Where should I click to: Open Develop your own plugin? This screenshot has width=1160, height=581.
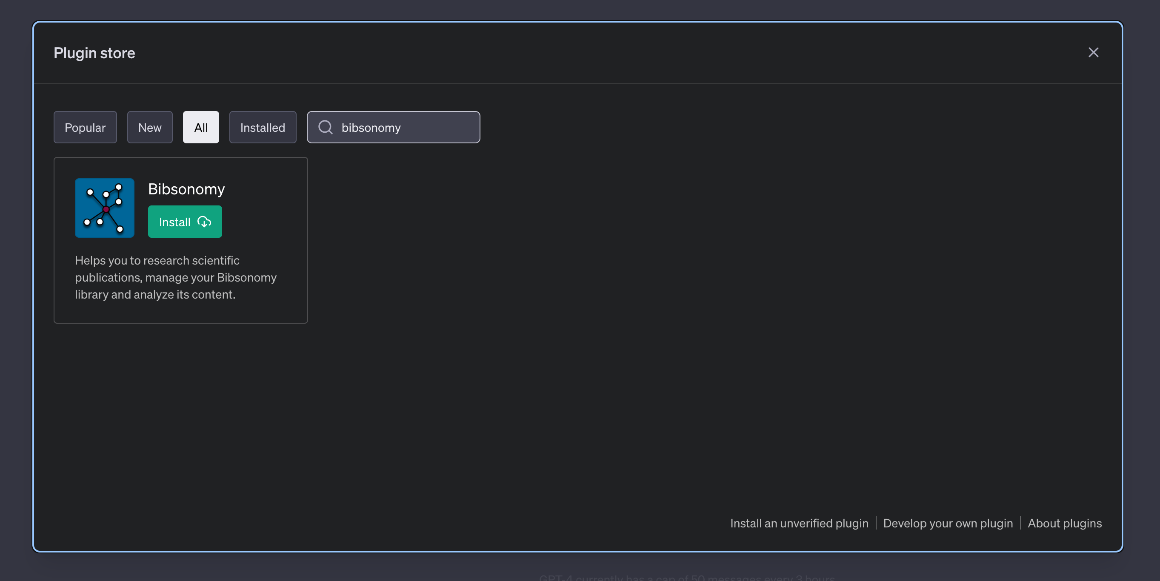click(x=948, y=523)
